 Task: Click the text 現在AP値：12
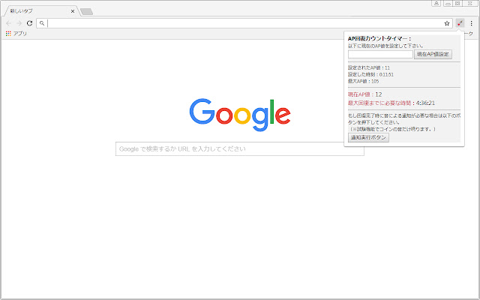[x=365, y=94]
